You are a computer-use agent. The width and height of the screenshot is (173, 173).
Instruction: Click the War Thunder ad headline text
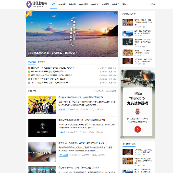tap(137, 98)
